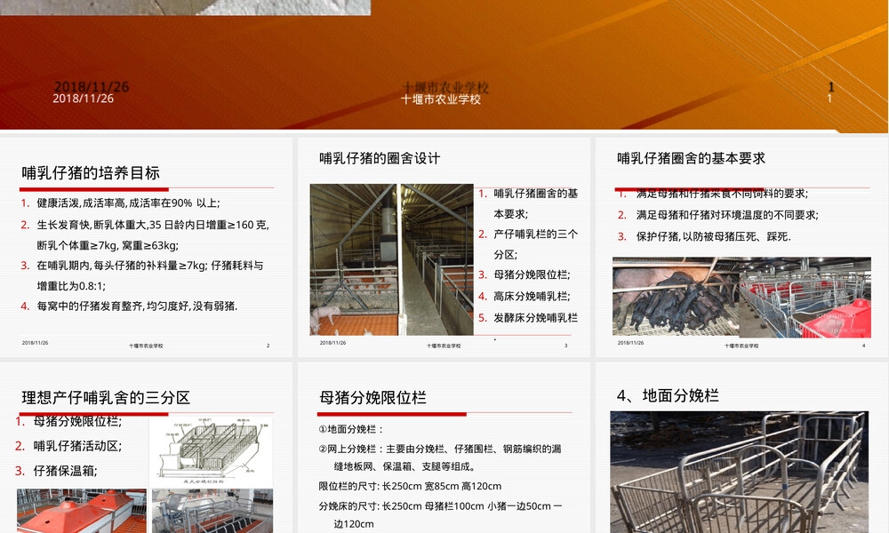
Task: Open slide thumbnail titled 母猪分娩限位栏
Action: click(444, 448)
